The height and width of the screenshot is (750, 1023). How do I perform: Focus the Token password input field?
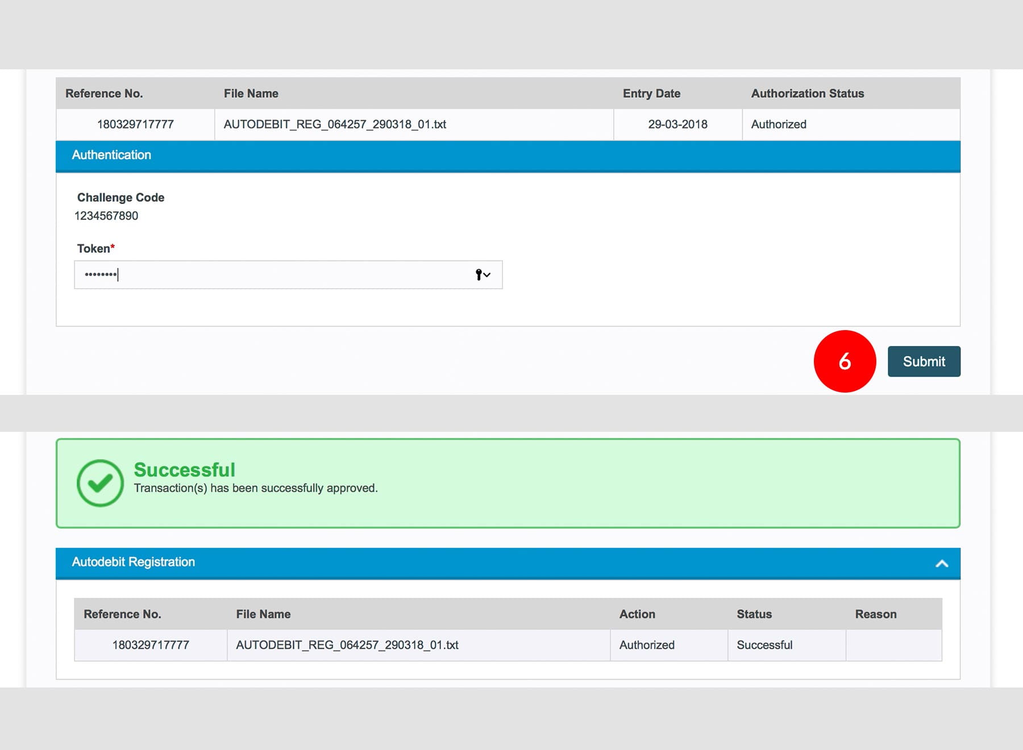tap(273, 275)
